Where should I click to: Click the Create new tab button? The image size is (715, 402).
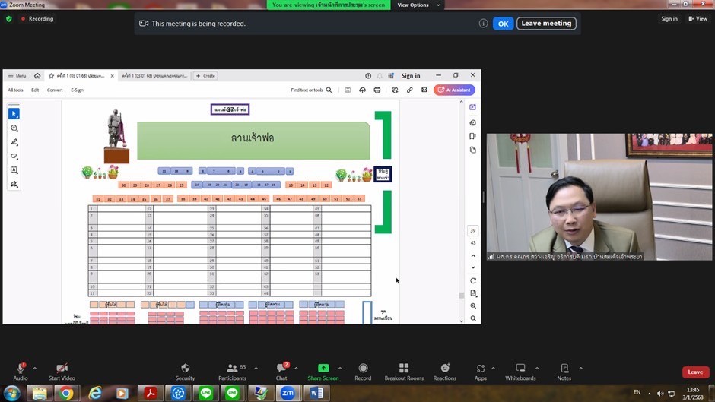point(205,76)
